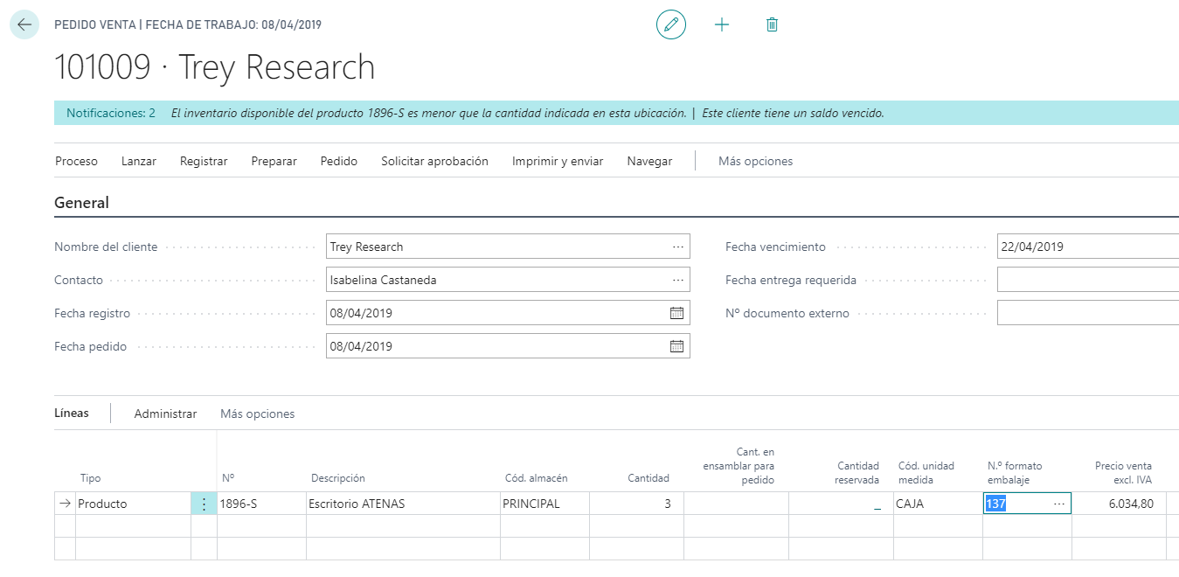Show Más opciones for Líneas section
The width and height of the screenshot is (1179, 577).
click(258, 414)
